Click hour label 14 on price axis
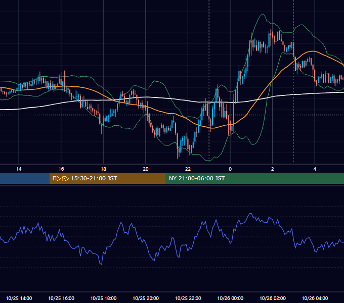Screen dimensions: 344x303 tap(19, 169)
